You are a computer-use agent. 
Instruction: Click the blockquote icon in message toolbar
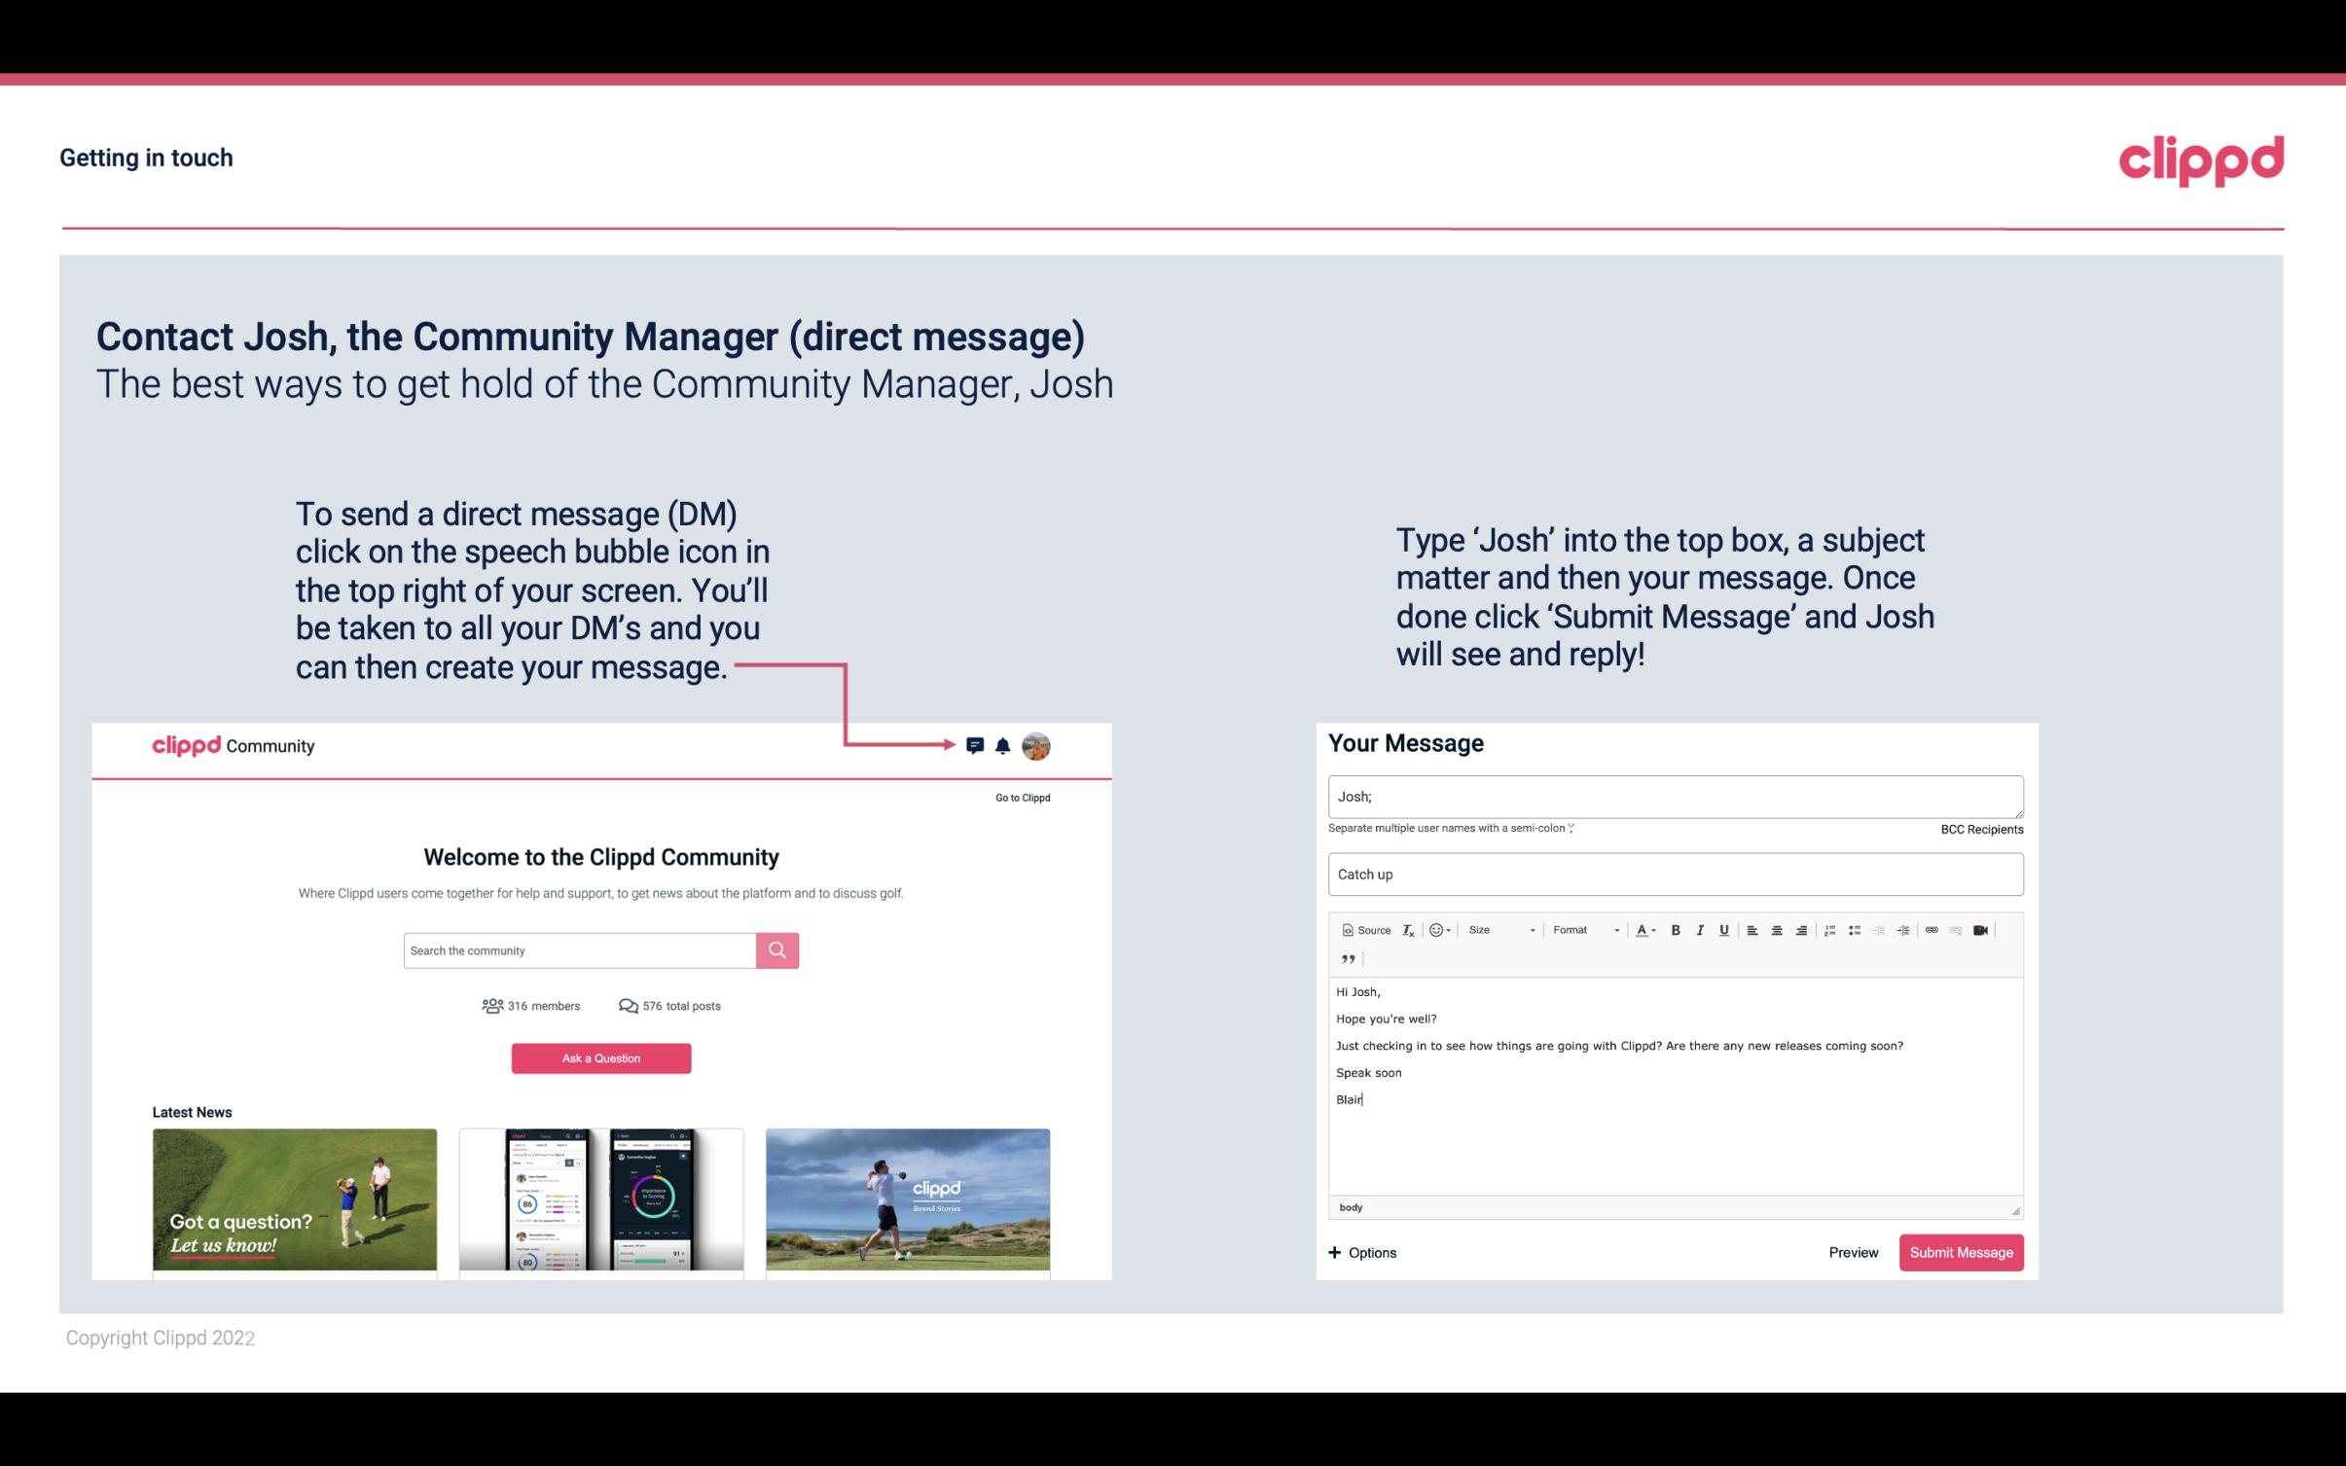click(x=1346, y=957)
